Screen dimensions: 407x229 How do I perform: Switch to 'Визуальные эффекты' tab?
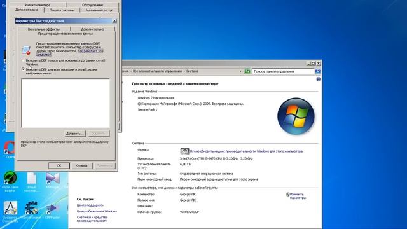pos(44,29)
